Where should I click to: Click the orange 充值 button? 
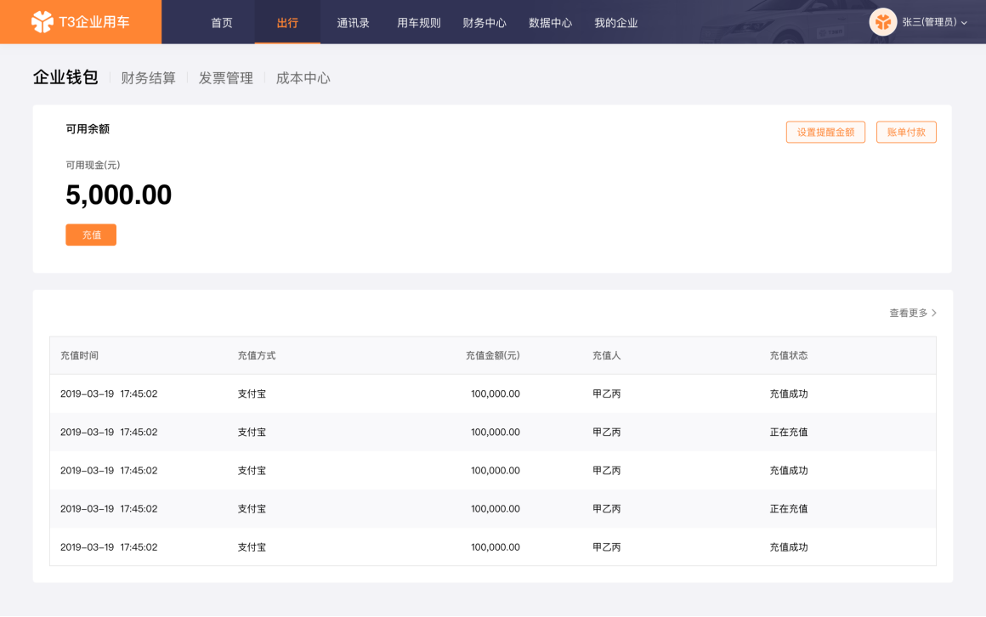pyautogui.click(x=91, y=235)
